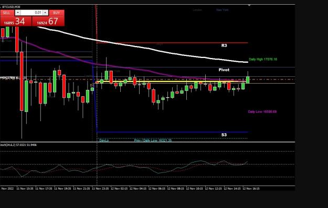Click the 0.01 volume input field

pyautogui.click(x=31, y=13)
